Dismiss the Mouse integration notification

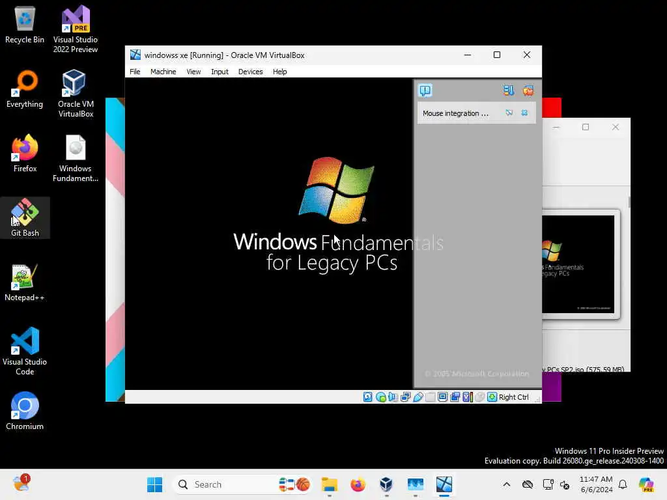[524, 113]
